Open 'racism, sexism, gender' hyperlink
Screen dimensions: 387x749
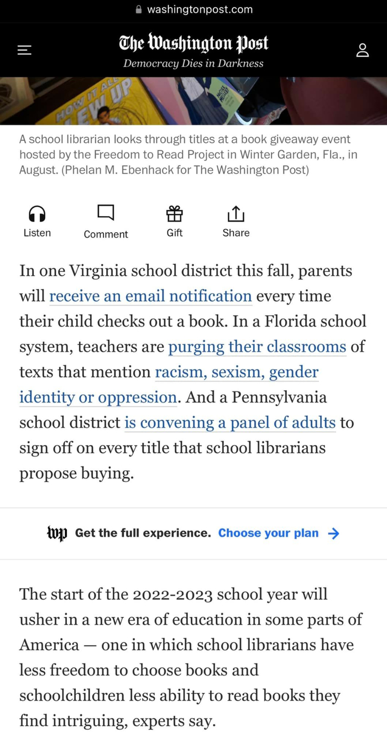click(237, 372)
